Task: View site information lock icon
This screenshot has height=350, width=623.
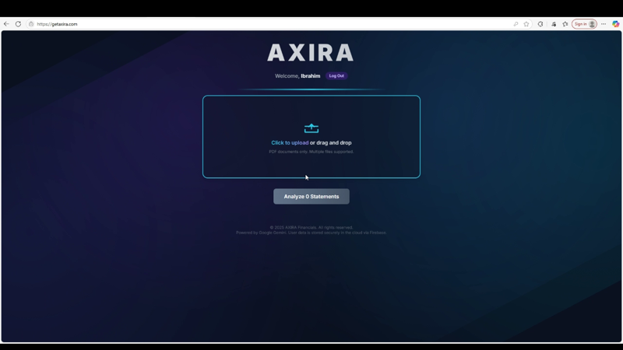Action: [31, 24]
